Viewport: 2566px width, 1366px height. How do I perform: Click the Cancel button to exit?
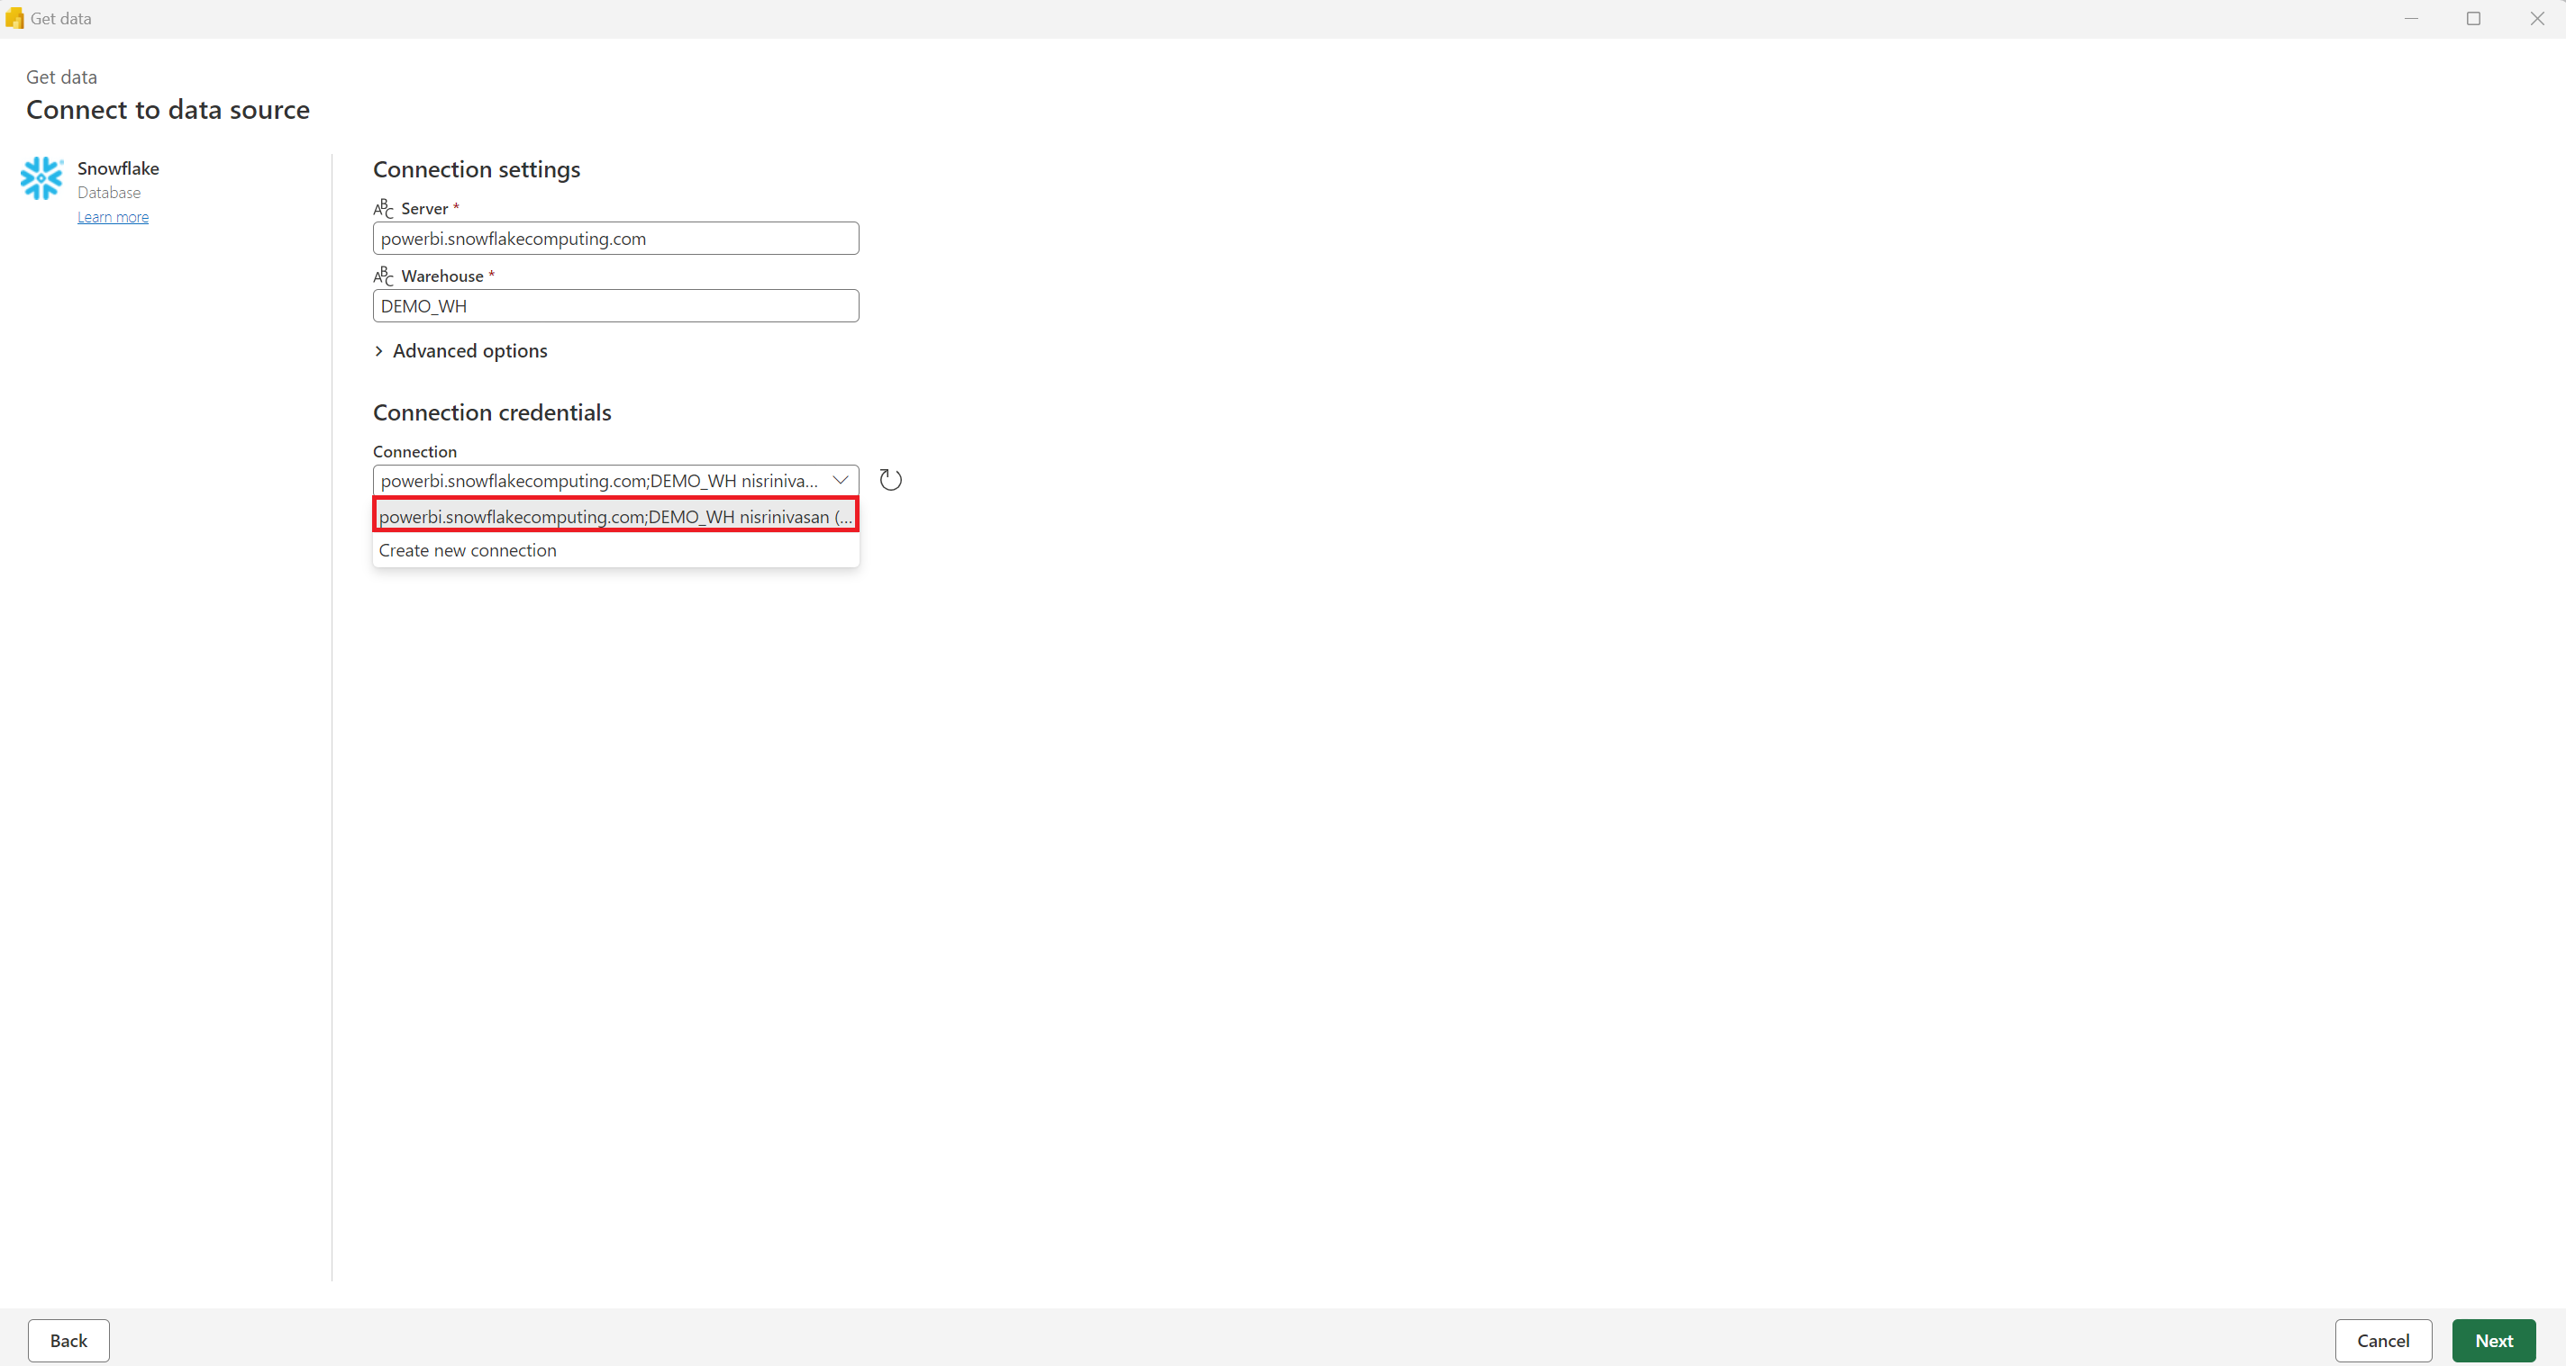pos(2384,1341)
